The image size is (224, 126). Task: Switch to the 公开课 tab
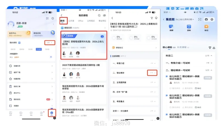click(x=71, y=21)
